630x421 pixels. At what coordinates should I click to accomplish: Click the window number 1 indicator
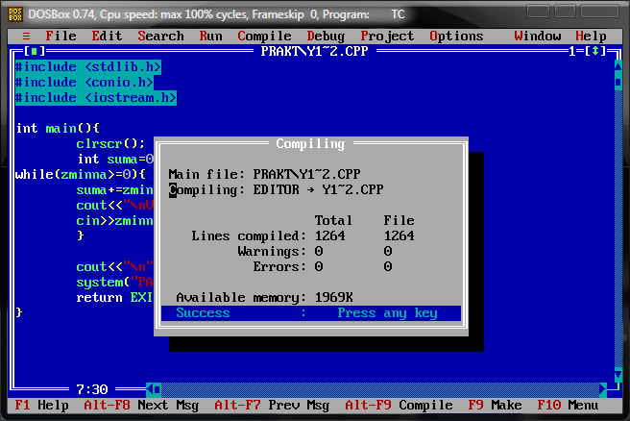coord(572,52)
